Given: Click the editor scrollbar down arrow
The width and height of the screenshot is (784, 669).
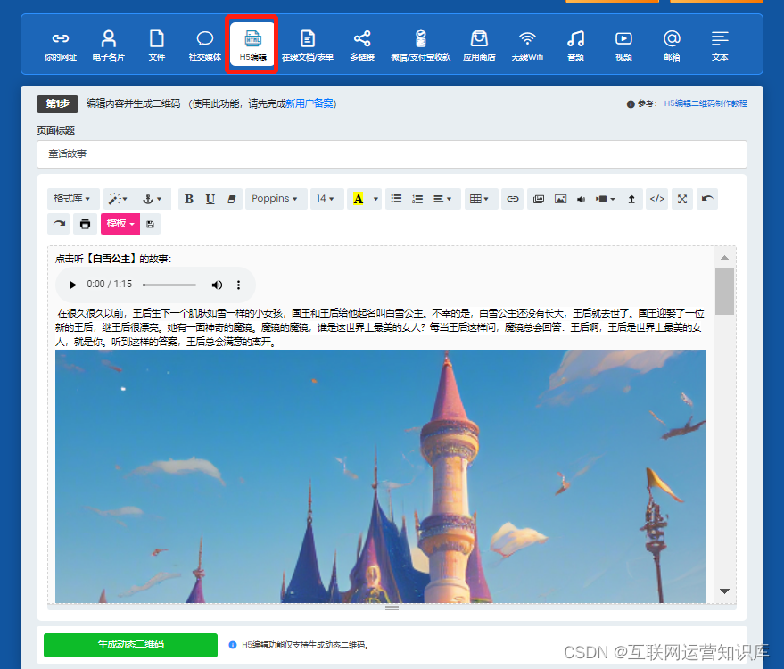Looking at the screenshot, I should pos(724,591).
